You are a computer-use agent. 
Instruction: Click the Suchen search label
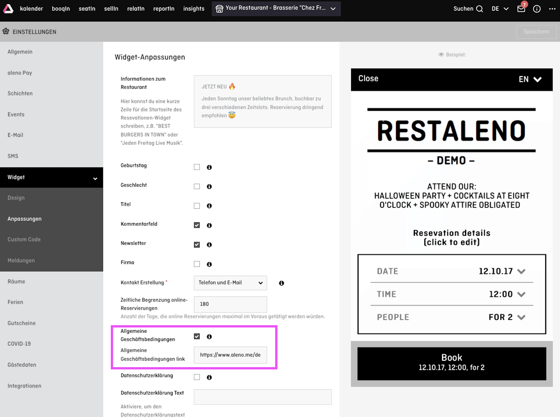tap(463, 9)
